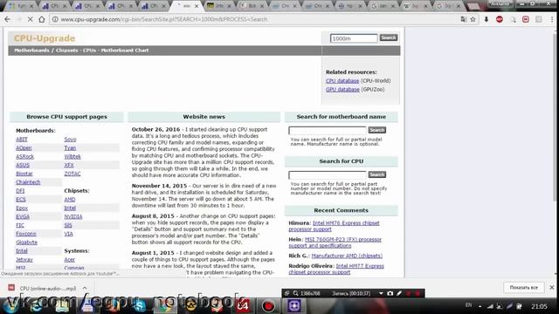Open the Chrome three-dot menu

click(x=552, y=19)
